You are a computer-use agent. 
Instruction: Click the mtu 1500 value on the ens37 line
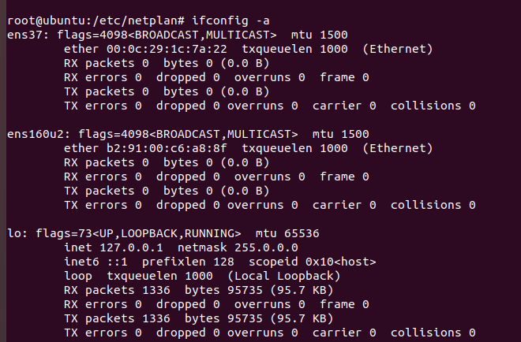[319, 35]
